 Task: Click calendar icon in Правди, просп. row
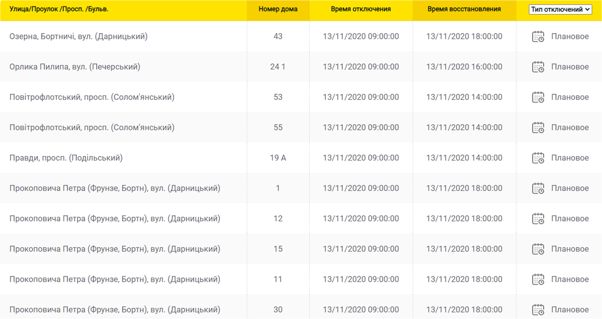538,158
